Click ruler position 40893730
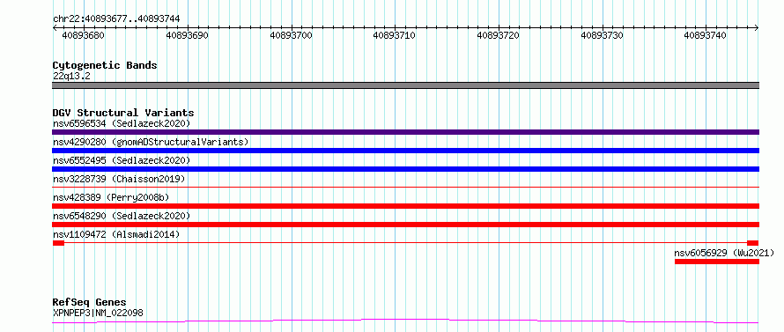Screen dimensions: 784x332 click(x=602, y=35)
